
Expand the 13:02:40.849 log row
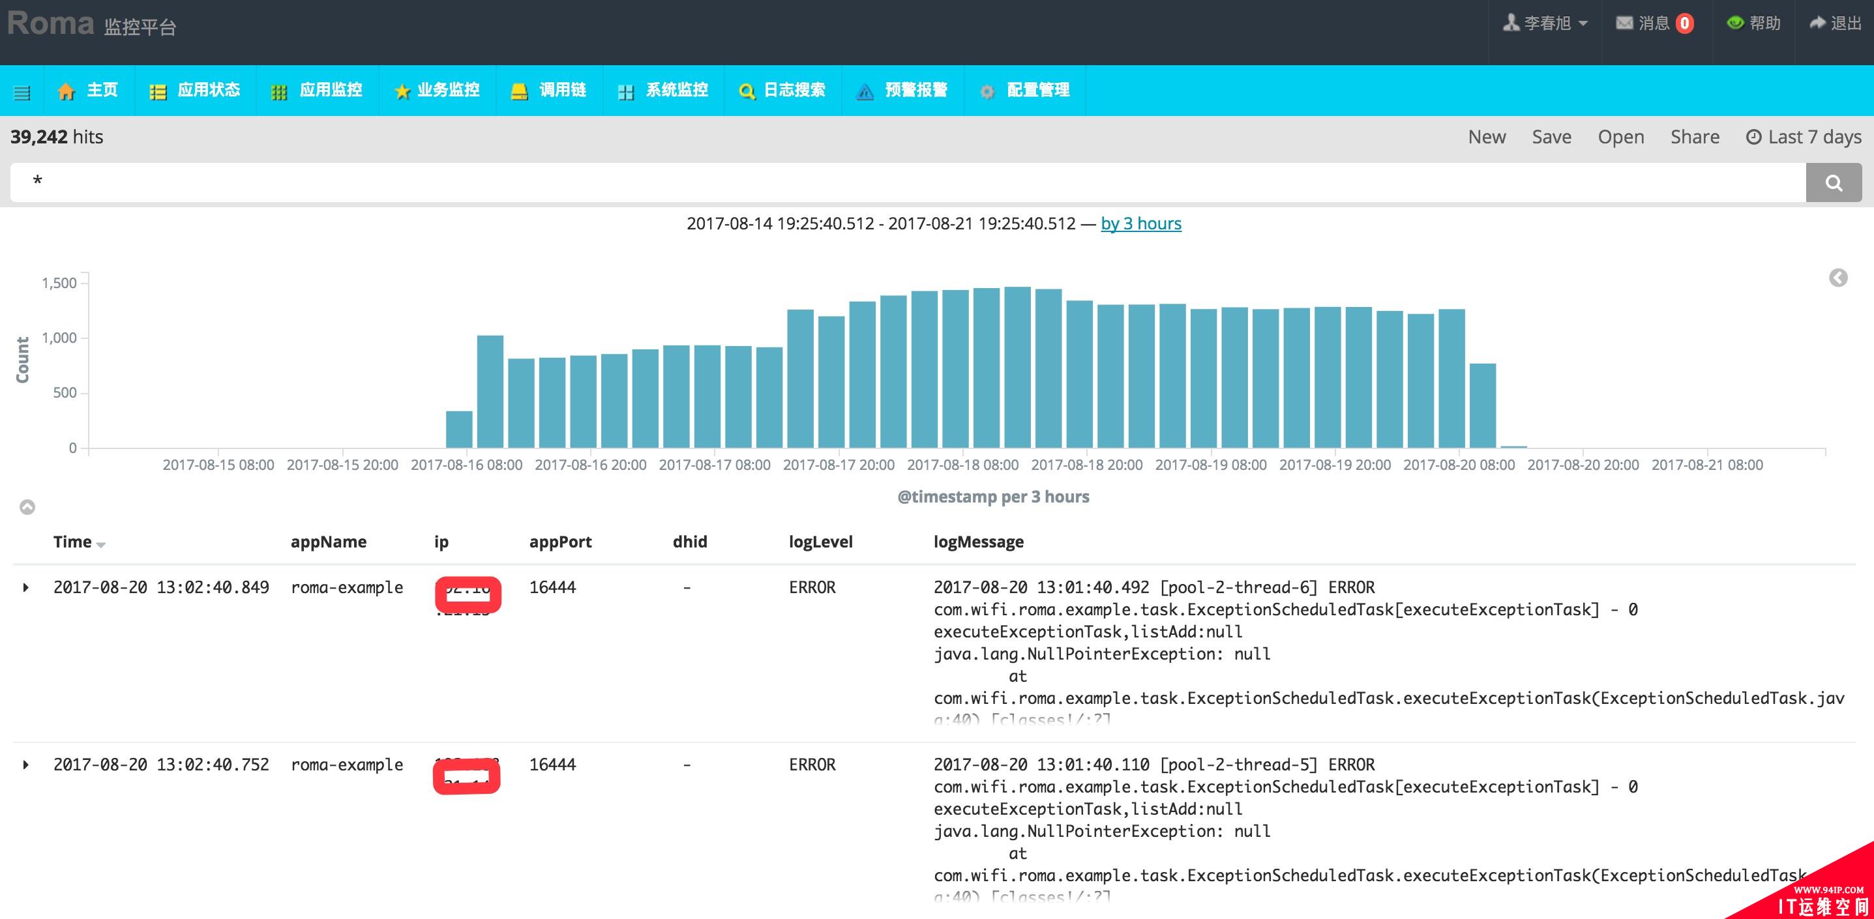tap(25, 587)
